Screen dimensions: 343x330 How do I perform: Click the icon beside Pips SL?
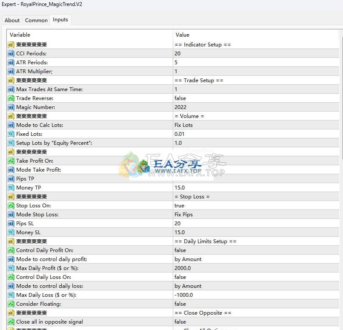point(11,224)
